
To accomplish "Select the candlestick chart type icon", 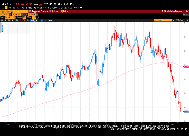I will click(x=42, y=20).
